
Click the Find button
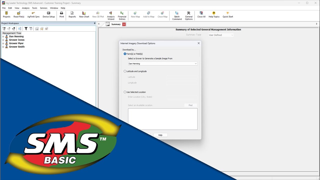pyautogui.click(x=190, y=105)
